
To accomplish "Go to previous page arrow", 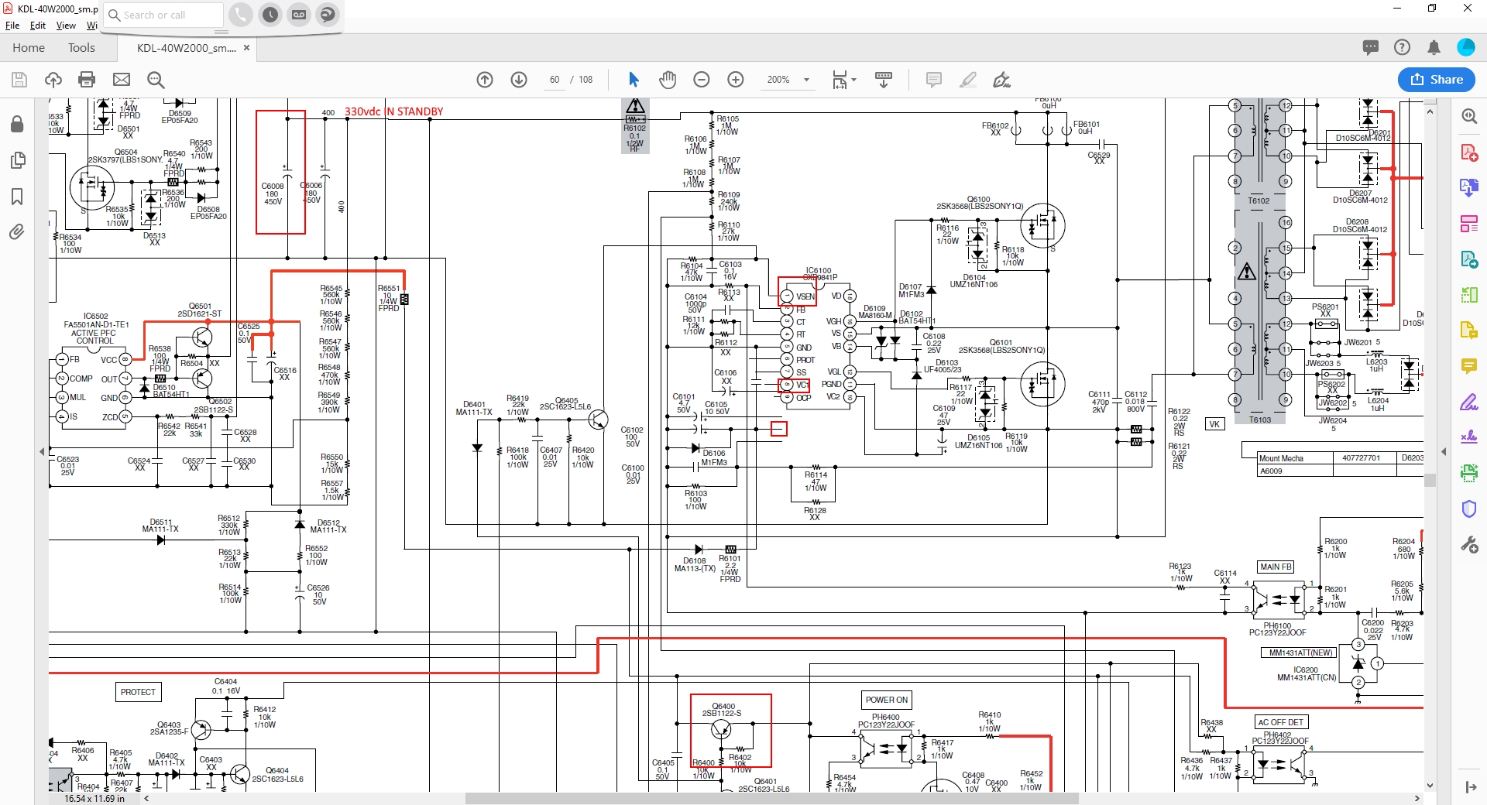I will [x=485, y=80].
